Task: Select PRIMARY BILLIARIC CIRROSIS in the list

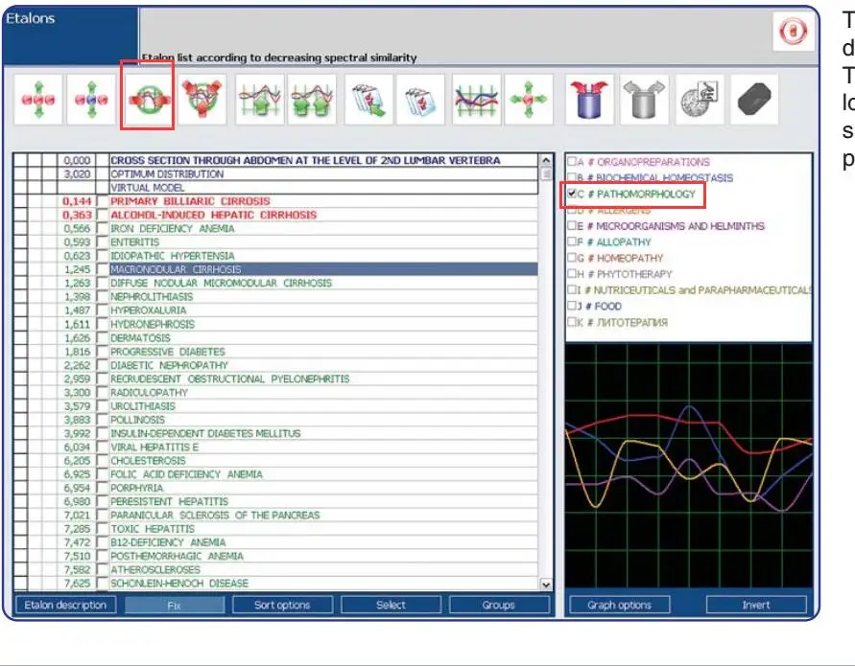Action: pyautogui.click(x=190, y=202)
